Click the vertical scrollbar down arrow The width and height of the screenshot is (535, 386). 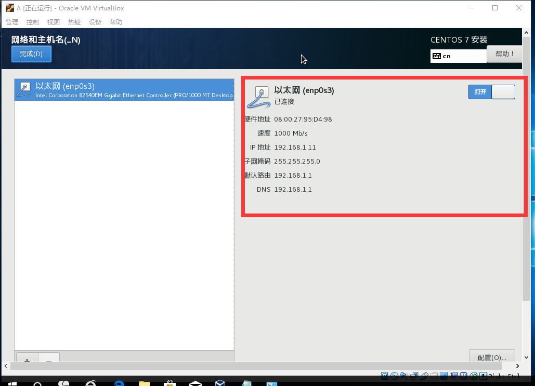526,357
